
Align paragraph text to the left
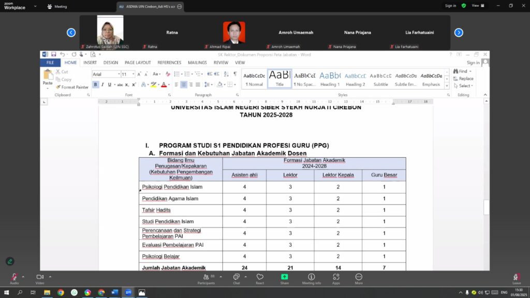pos(176,85)
